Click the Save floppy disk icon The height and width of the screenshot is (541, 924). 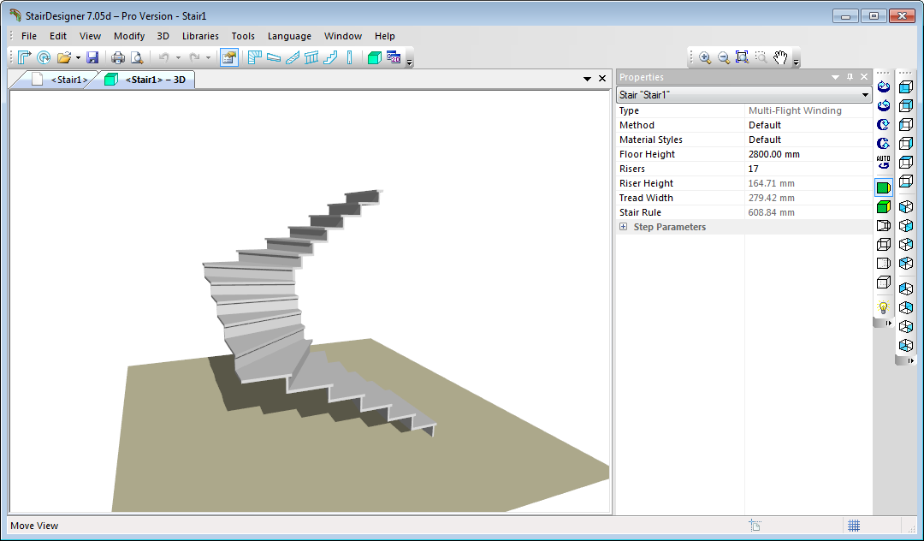(92, 57)
